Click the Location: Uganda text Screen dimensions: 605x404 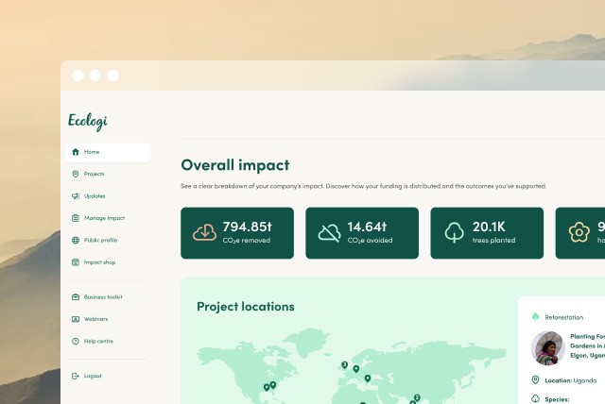571,380
